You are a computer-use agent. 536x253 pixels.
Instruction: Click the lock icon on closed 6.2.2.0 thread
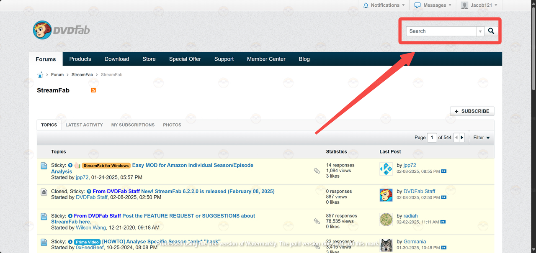[x=44, y=192]
